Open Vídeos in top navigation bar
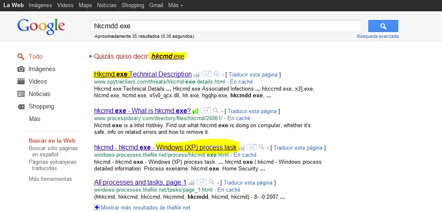The height and width of the screenshot is (212, 442). click(65, 5)
